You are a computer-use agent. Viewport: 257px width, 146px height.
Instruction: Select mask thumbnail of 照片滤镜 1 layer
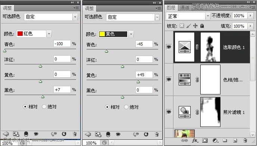[x=210, y=112]
